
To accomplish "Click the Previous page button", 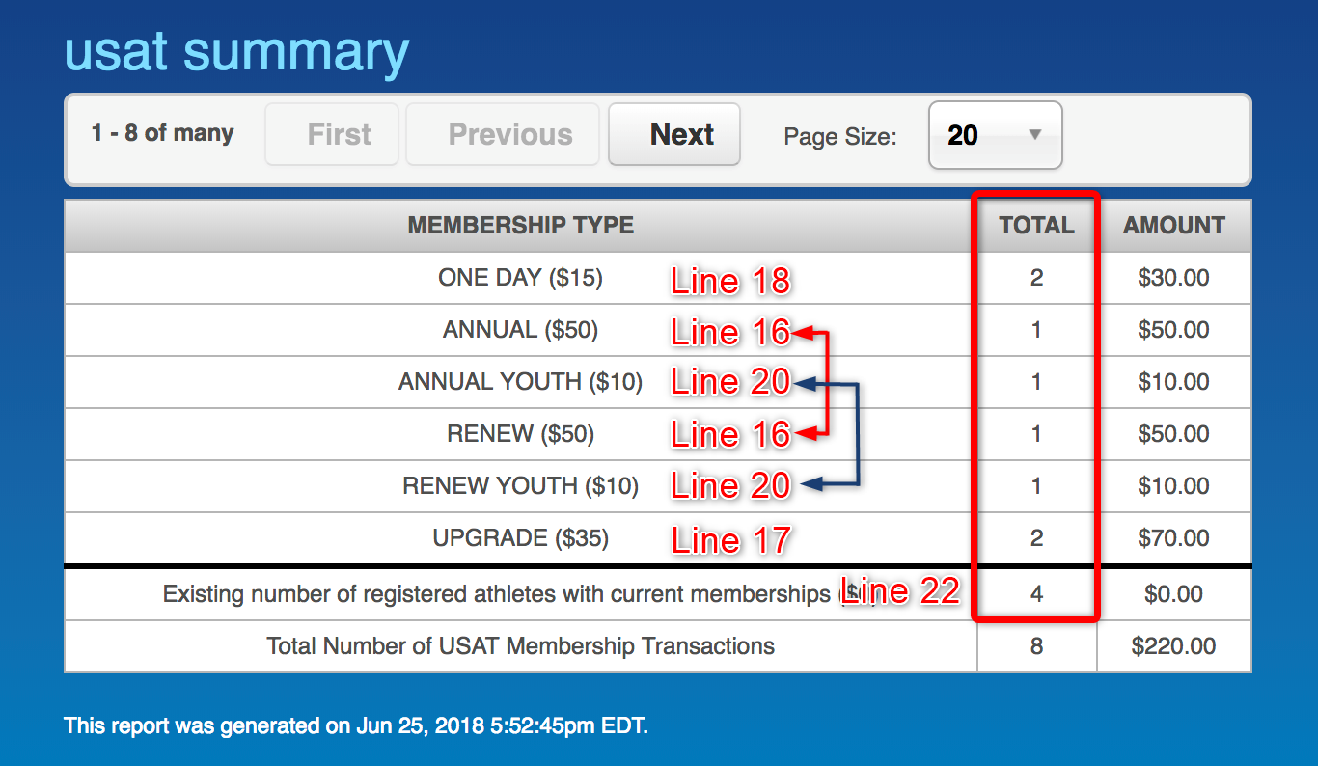I will (503, 134).
